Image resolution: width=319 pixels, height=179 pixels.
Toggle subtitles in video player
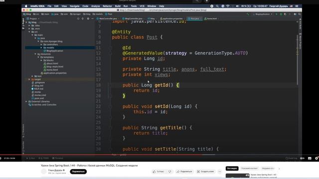coord(310,158)
